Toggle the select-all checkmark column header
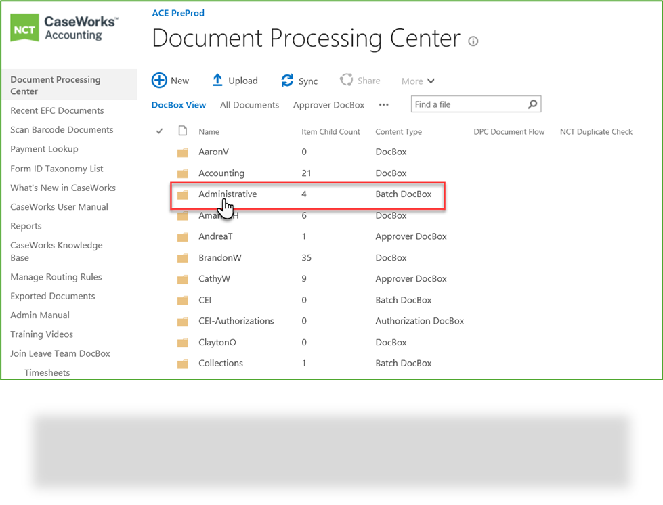Image resolution: width=663 pixels, height=505 pixels. tap(160, 131)
